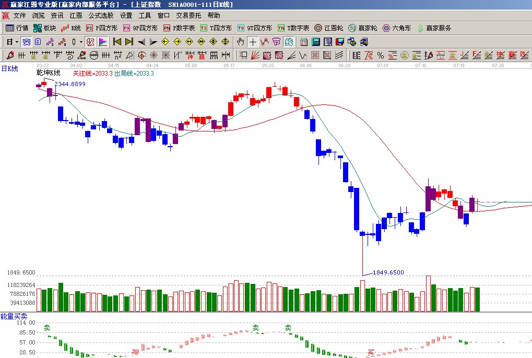Click the calendar icon in toolbar
Viewport: 532px width, 358px height.
tap(303, 42)
